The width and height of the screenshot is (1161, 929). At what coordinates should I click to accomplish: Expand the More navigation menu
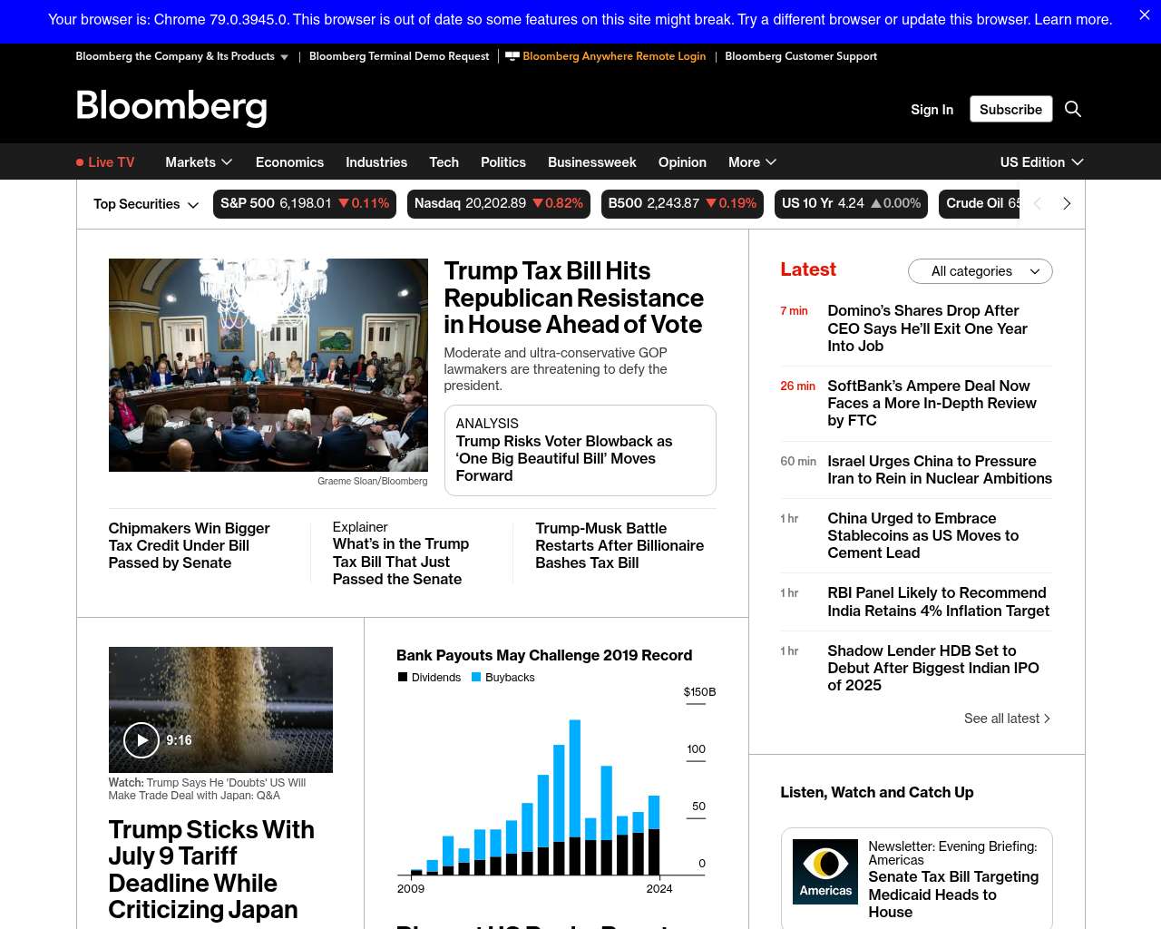pos(752,162)
